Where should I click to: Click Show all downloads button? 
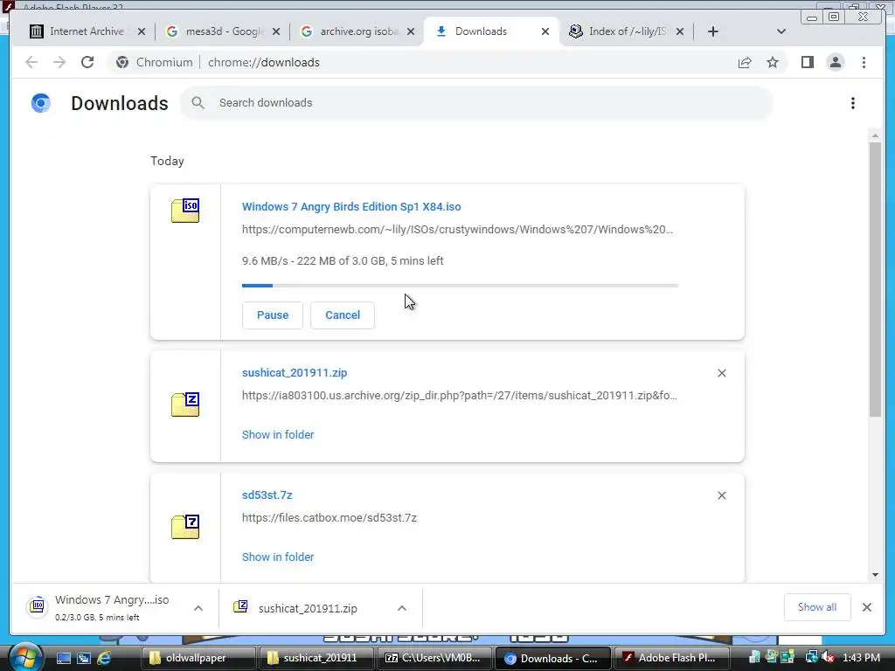pos(817,607)
